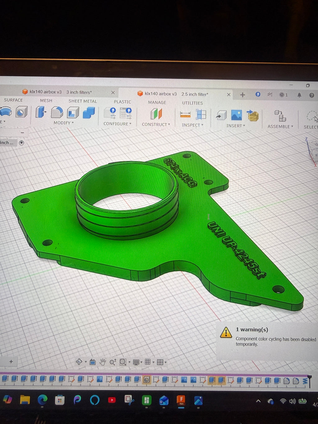This screenshot has width=318, height=424.
Task: Click the Insert Canvas image icon
Action: (236, 115)
